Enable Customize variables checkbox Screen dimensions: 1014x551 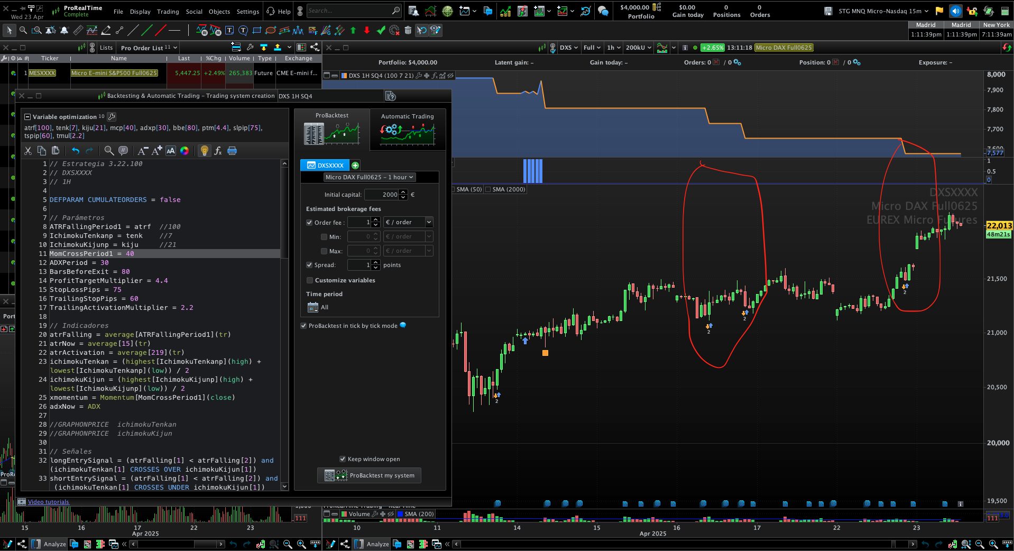tap(310, 280)
